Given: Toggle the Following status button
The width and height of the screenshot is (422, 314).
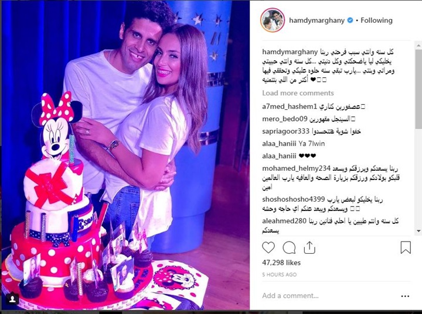Looking at the screenshot, I should point(376,20).
